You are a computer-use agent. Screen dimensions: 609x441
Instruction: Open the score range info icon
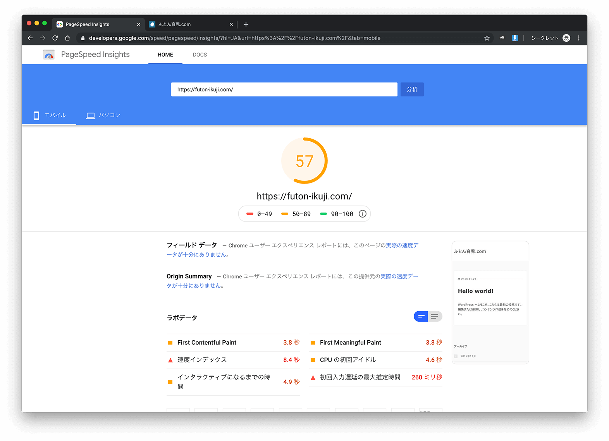coord(363,214)
